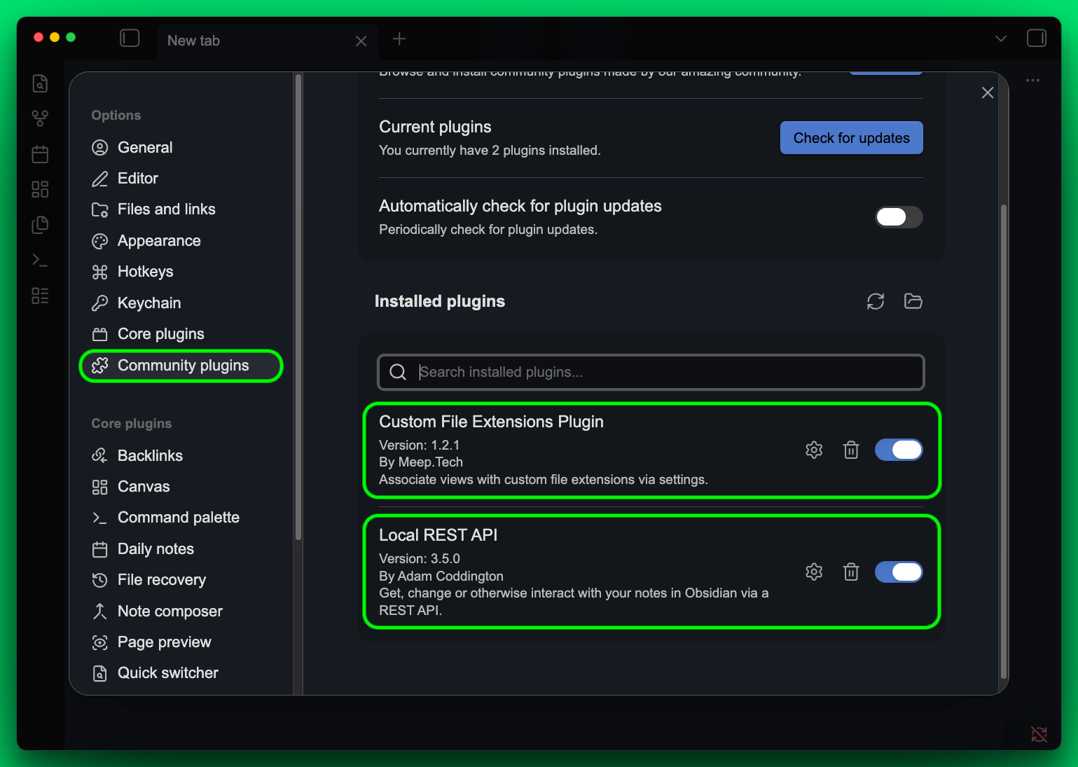Open quick switcher icon in left ribbon
This screenshot has width=1078, height=767.
[x=40, y=83]
